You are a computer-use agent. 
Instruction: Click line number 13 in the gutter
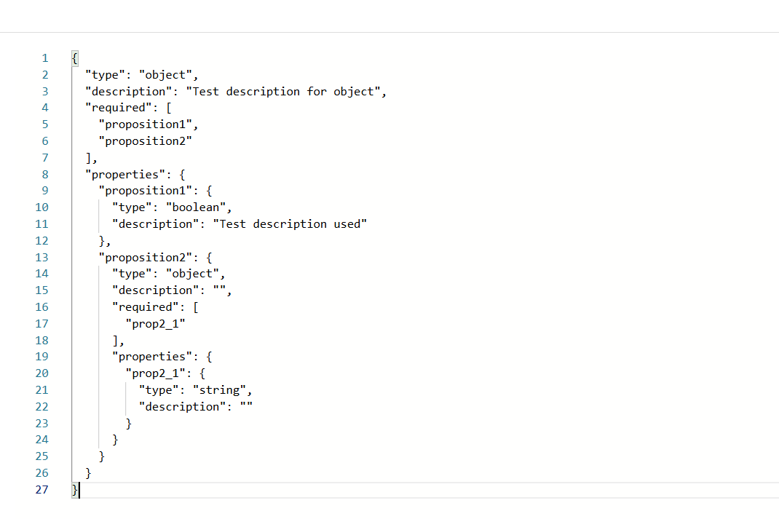pos(41,258)
